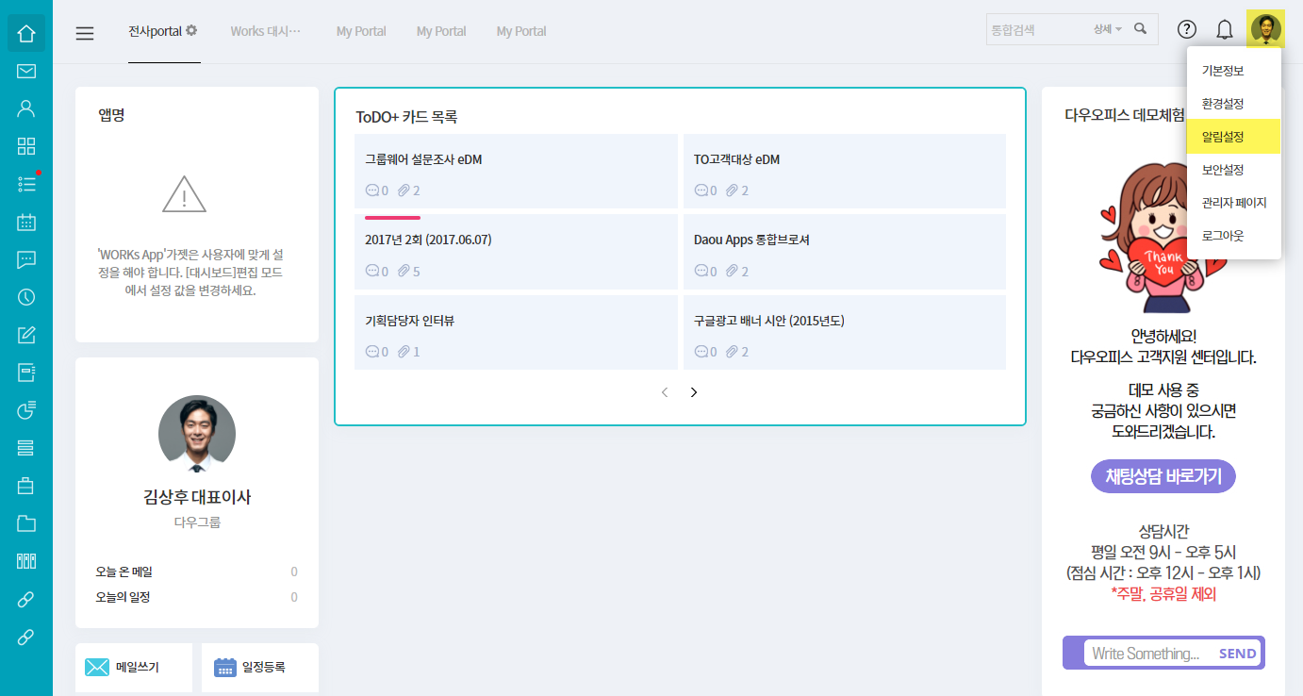This screenshot has height=696, width=1303.
Task: Open the folder icon in left sidebar
Action: 26,523
